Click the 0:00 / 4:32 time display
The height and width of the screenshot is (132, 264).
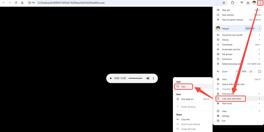point(120,78)
